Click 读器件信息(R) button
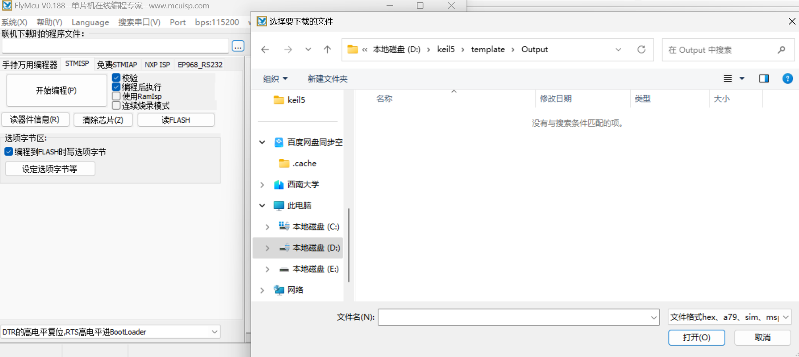The width and height of the screenshot is (799, 357). tap(35, 120)
